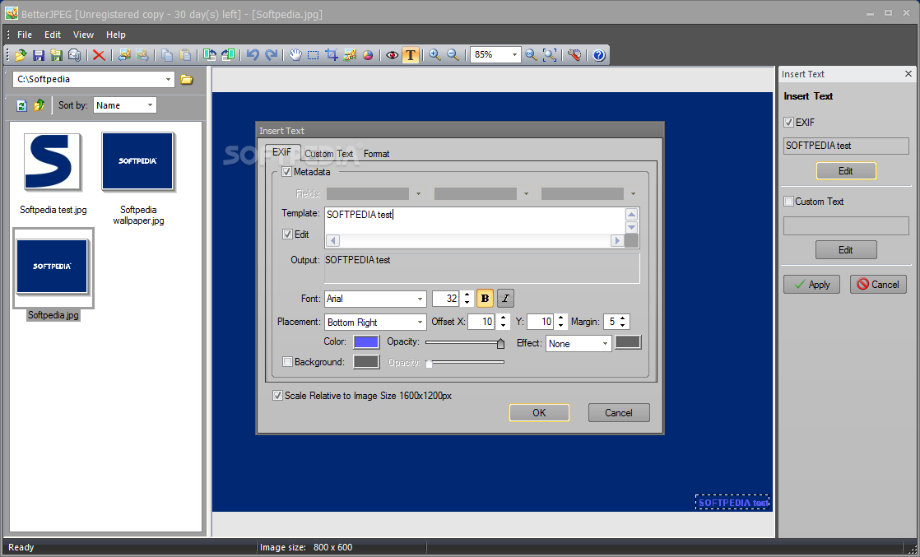Go to previous image toolbar icon

(x=124, y=55)
